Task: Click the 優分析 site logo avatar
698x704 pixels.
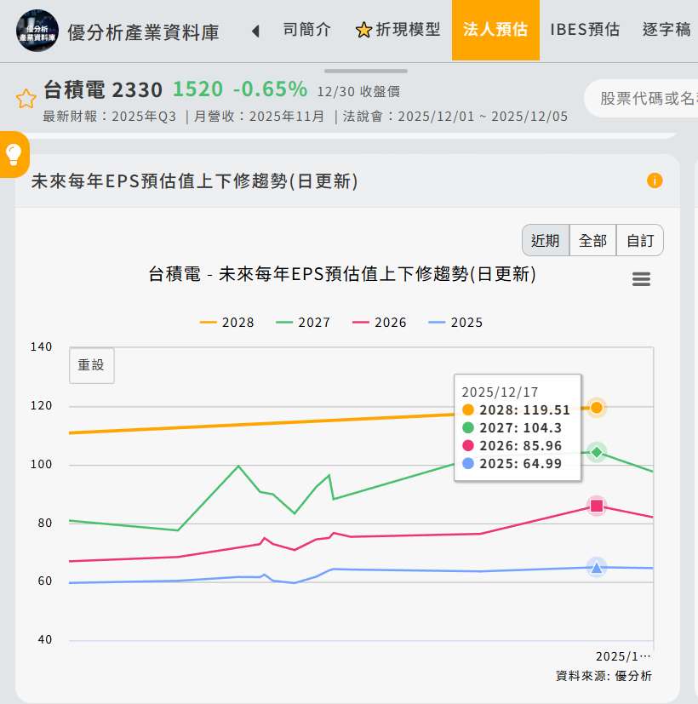Action: pyautogui.click(x=37, y=31)
